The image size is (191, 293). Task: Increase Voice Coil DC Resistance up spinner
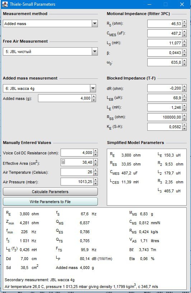pyautogui.click(x=95, y=151)
